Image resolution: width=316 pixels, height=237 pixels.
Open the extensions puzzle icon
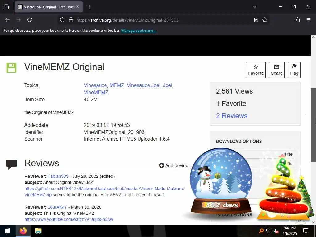[x=297, y=20]
